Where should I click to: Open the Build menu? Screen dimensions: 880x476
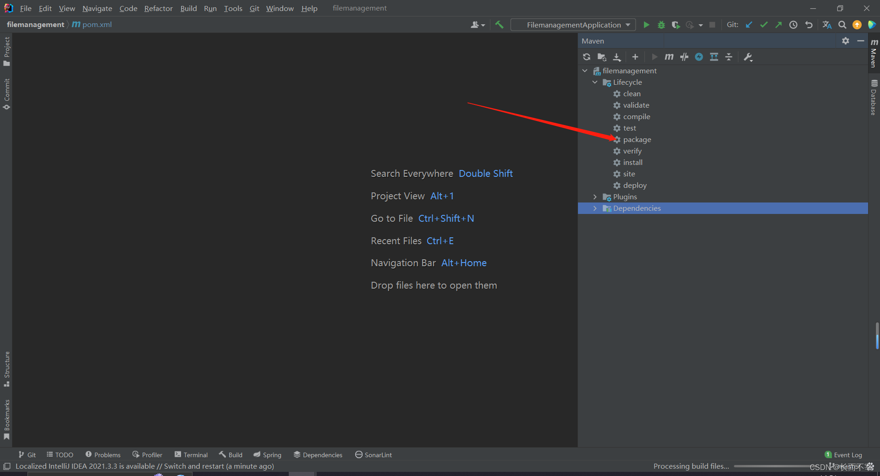(x=188, y=8)
